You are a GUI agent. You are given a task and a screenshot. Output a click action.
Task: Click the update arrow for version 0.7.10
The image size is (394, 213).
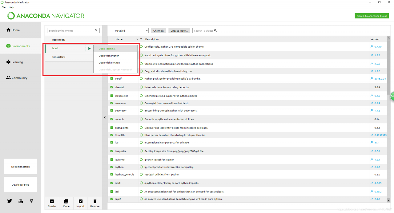[x=372, y=47]
